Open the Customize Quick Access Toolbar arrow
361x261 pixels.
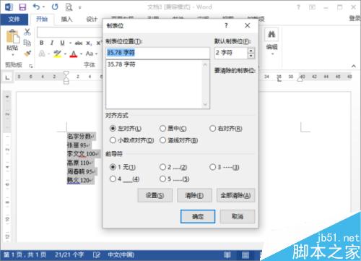point(79,7)
